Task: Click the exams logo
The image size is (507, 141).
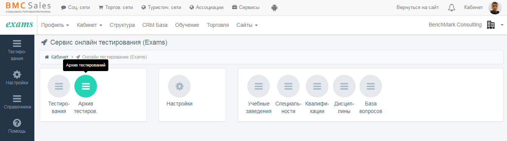Action: 19,25
